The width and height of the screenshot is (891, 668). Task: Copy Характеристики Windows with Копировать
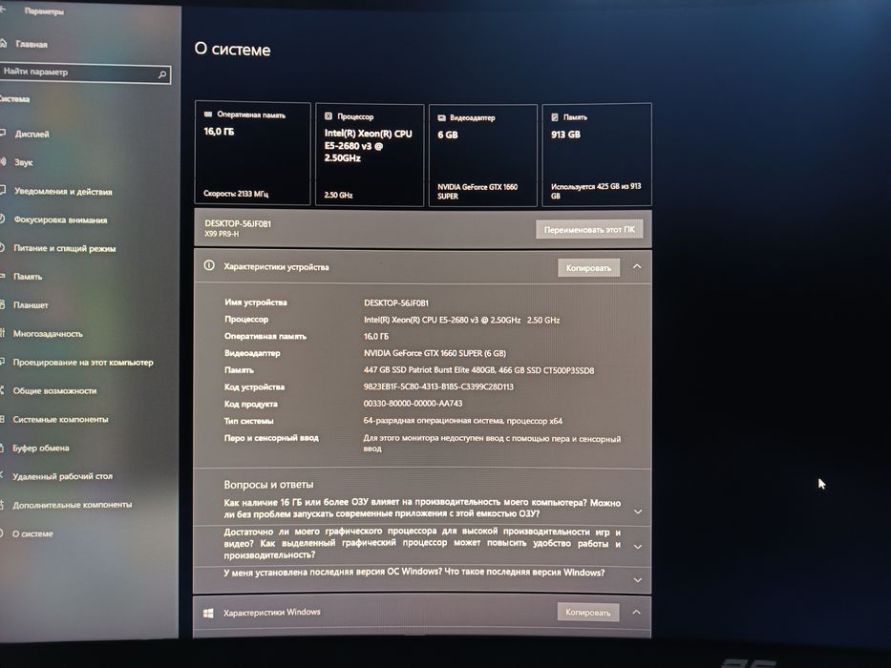click(x=588, y=613)
